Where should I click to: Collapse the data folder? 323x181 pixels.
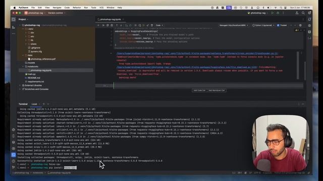pos(23,55)
